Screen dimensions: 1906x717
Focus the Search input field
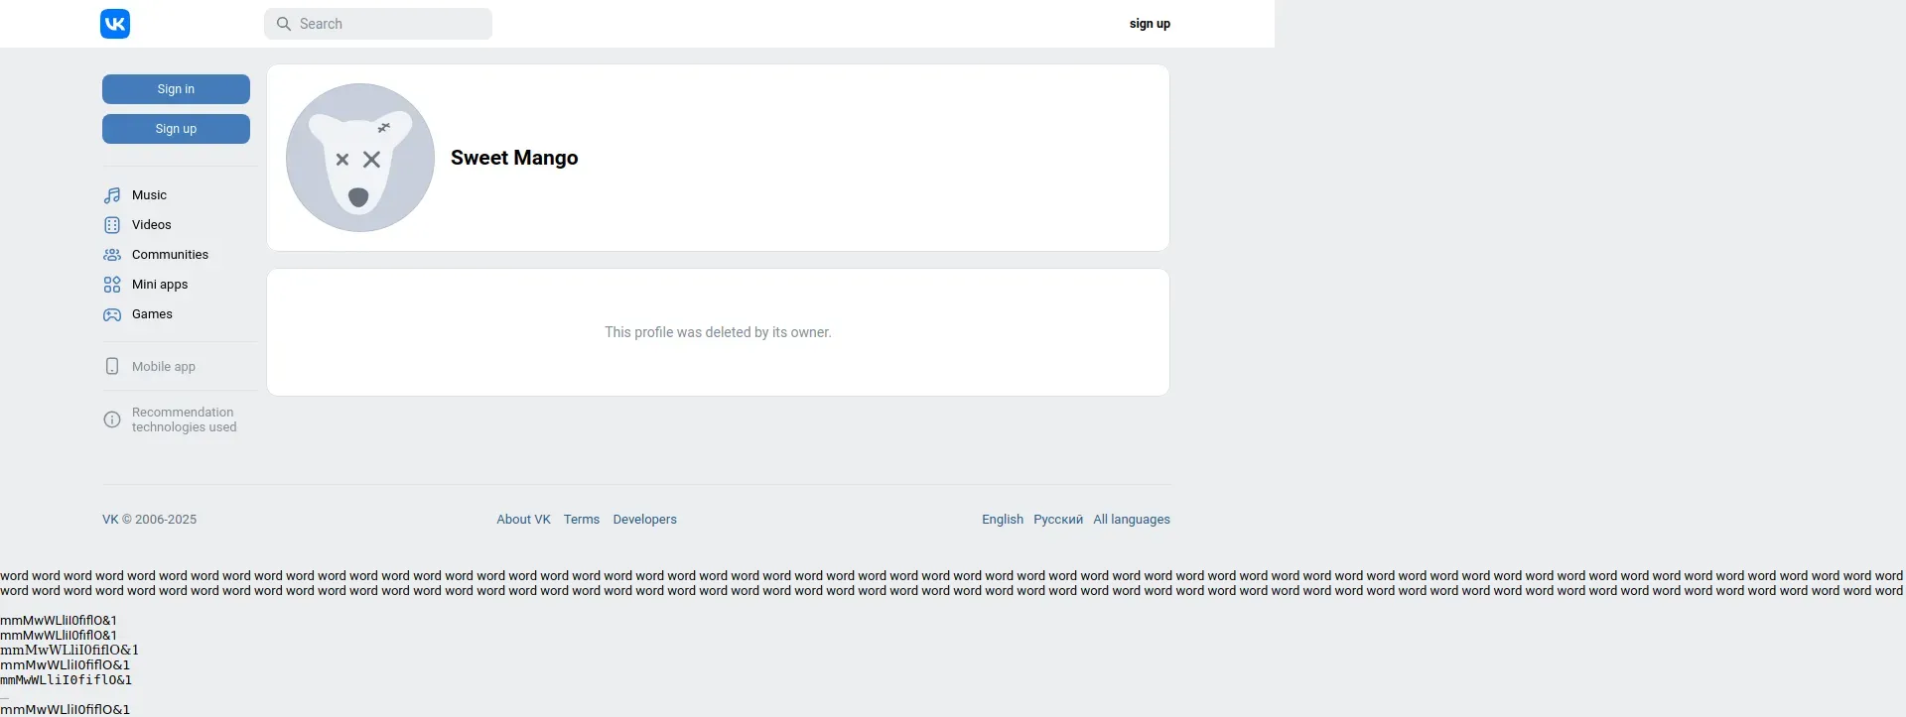pos(378,24)
